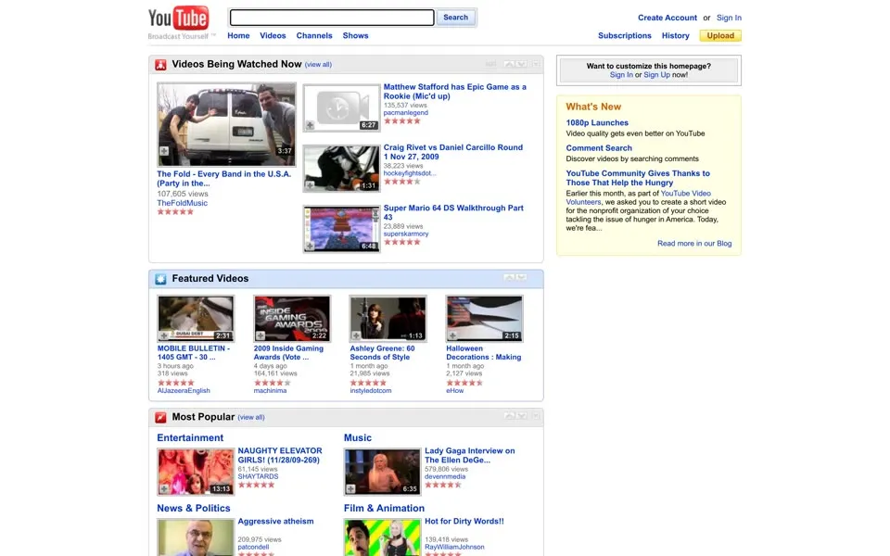The image size is (890, 556).
Task: Click the yellow Upload button
Action: tap(720, 36)
